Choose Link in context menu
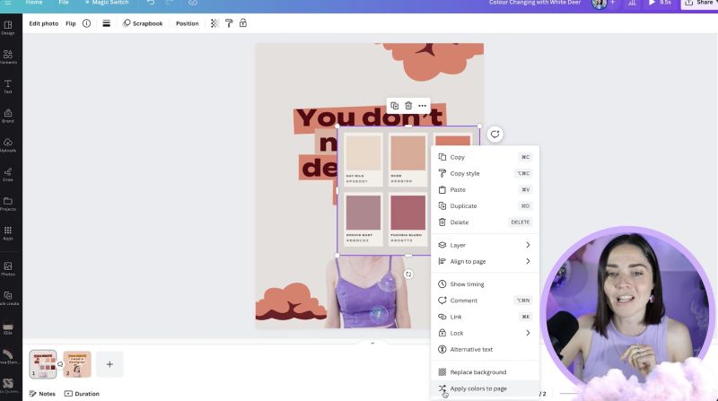This screenshot has width=718, height=401. [x=485, y=317]
